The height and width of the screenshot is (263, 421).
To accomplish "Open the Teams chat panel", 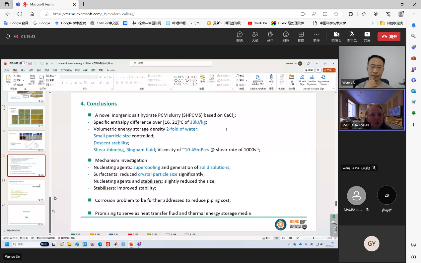I will pos(240,36).
